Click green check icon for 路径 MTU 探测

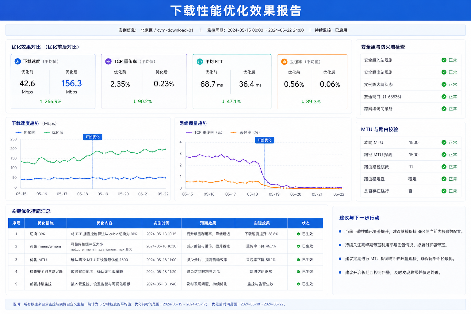tap(444, 155)
